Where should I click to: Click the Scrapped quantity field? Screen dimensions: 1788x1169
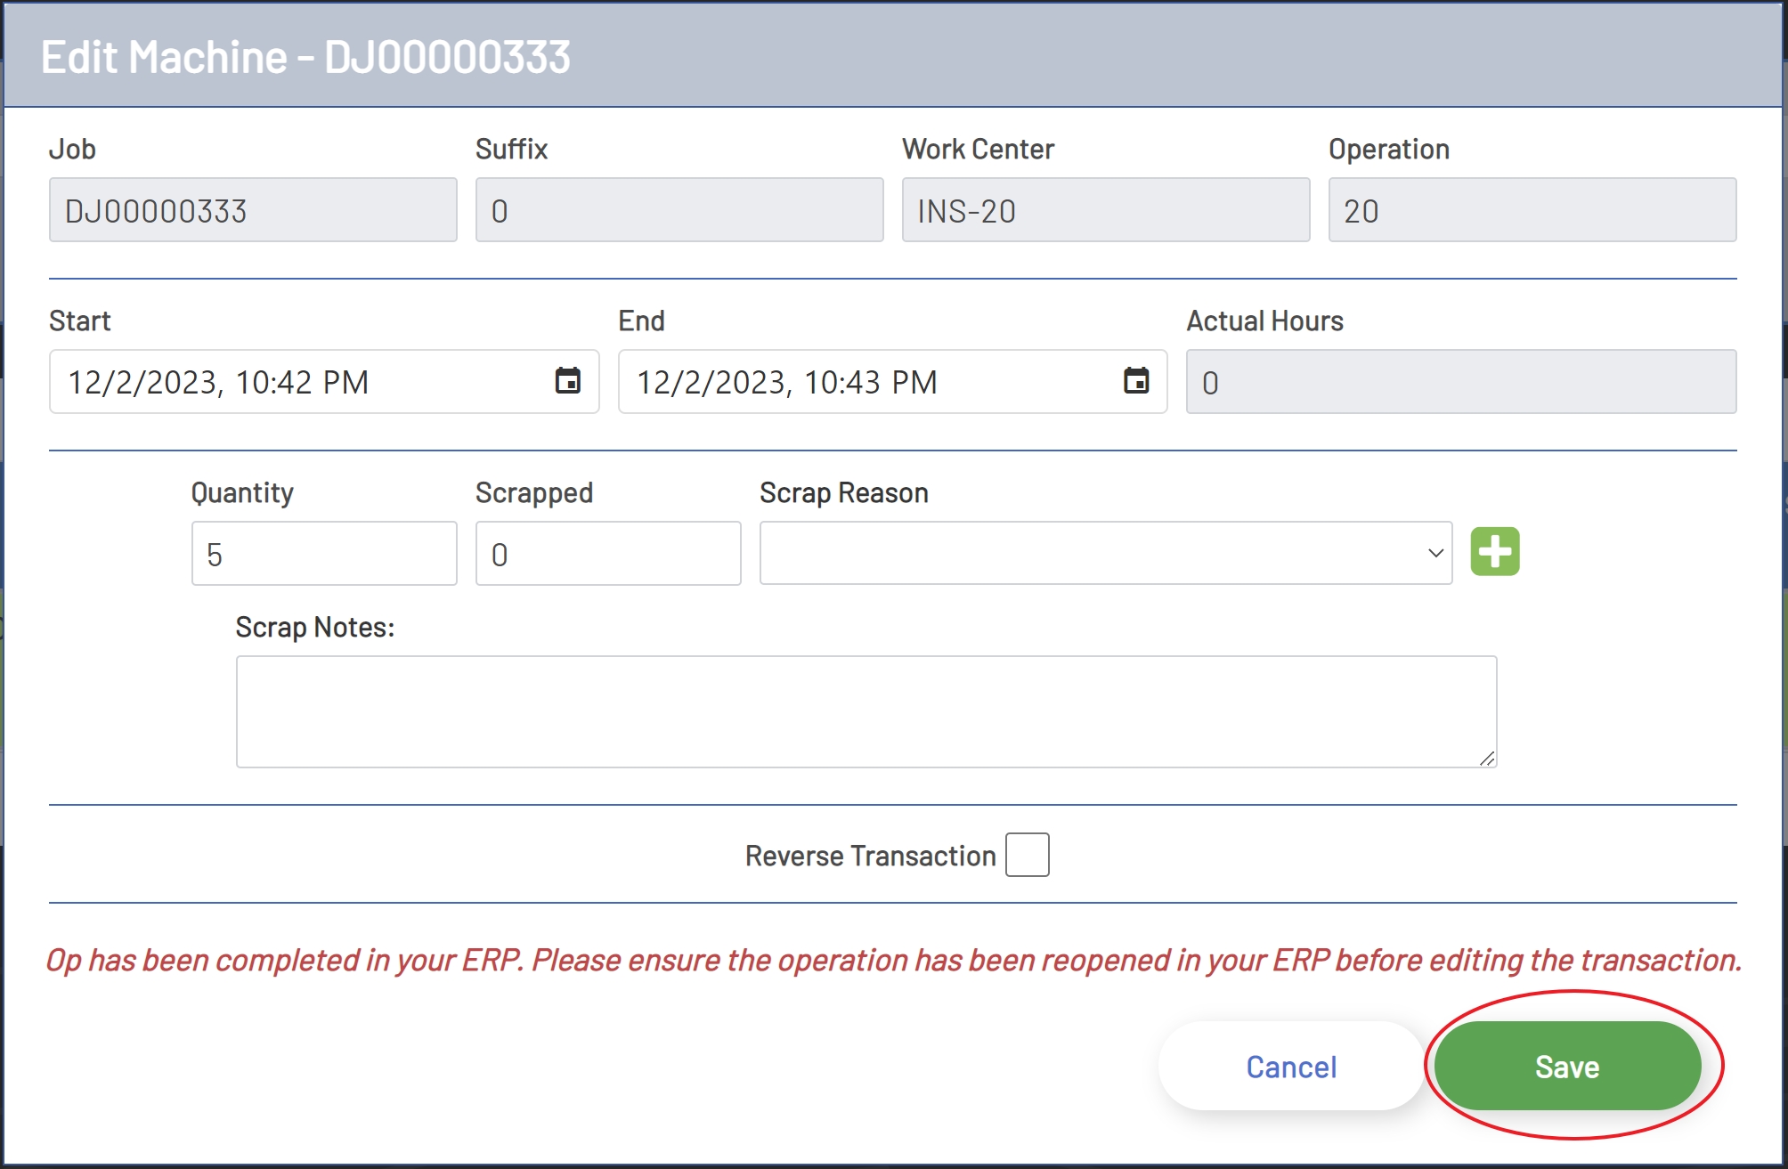[608, 553]
